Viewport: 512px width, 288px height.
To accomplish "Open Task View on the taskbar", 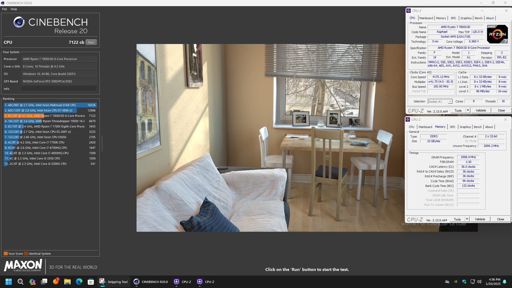I will coord(44,282).
